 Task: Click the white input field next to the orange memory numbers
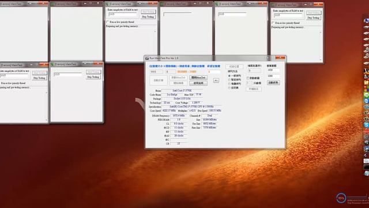(214, 72)
